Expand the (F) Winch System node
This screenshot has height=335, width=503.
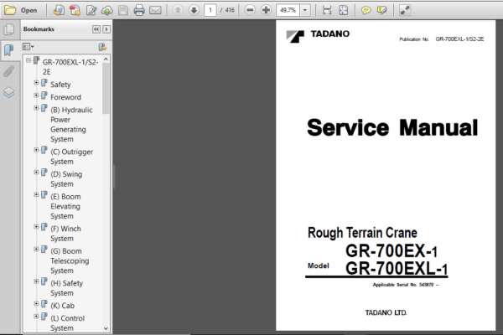coord(36,227)
